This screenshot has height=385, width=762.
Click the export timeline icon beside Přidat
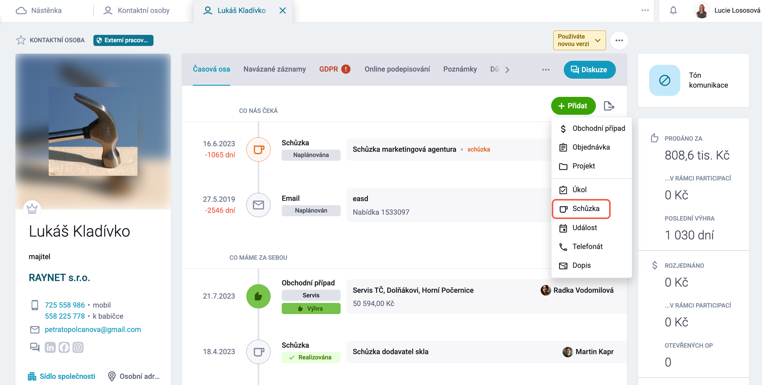click(609, 106)
